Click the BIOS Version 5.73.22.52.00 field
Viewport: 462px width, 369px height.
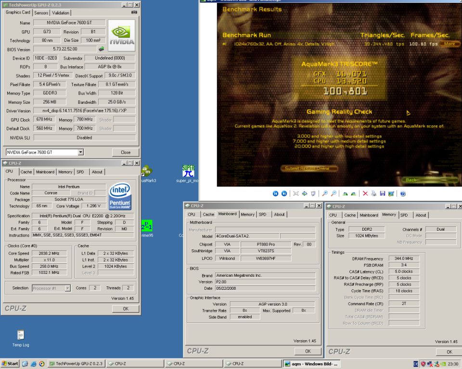click(x=65, y=49)
